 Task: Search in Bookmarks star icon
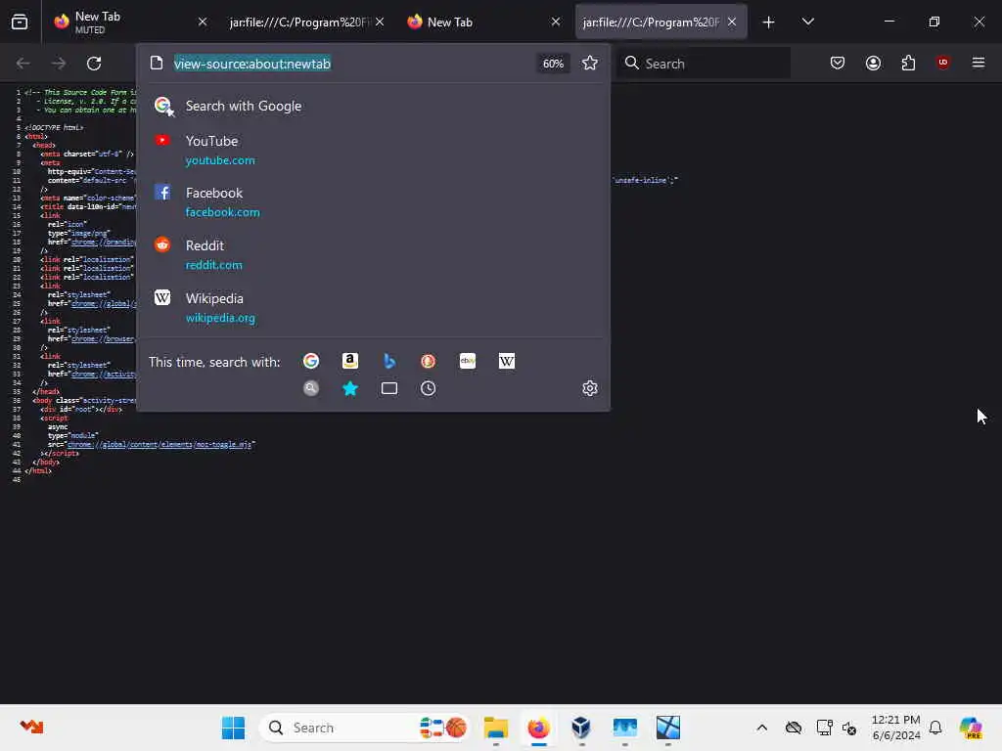pos(350,388)
